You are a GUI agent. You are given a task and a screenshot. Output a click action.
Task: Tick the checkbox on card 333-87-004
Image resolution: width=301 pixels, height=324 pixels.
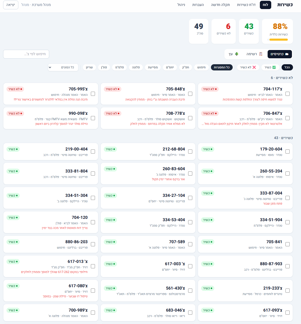(288, 198)
